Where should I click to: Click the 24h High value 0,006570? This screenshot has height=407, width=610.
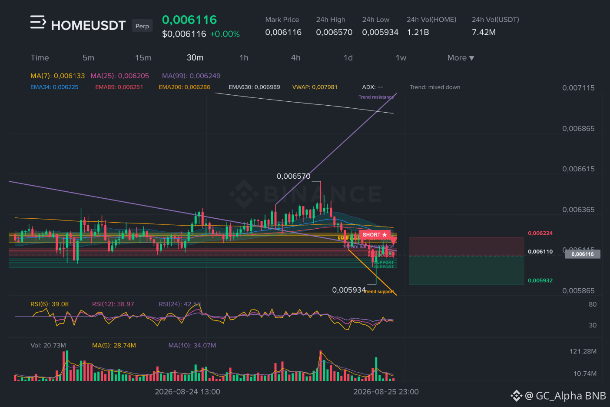pyautogui.click(x=334, y=32)
